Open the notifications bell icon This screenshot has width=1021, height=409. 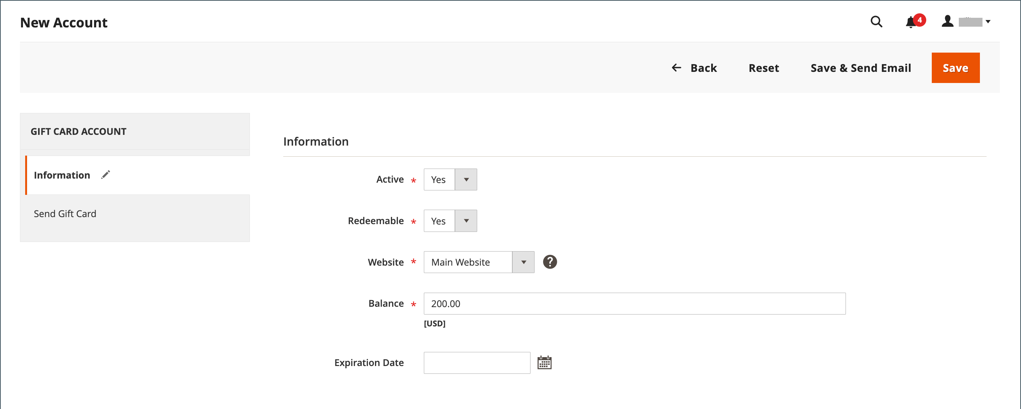click(910, 22)
